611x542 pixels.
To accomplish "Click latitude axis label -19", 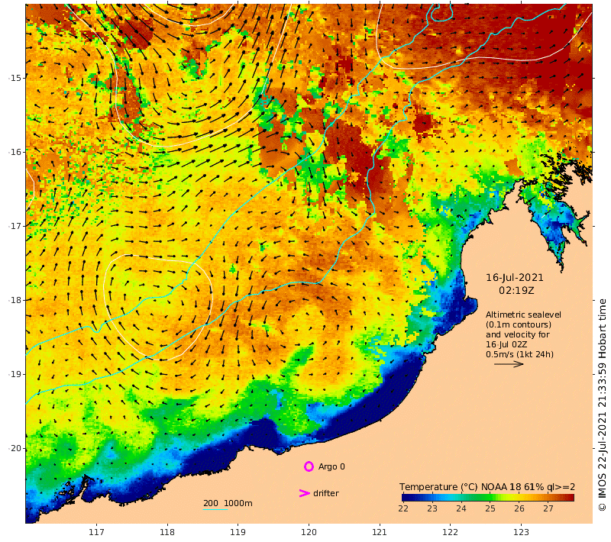I will pyautogui.click(x=15, y=374).
